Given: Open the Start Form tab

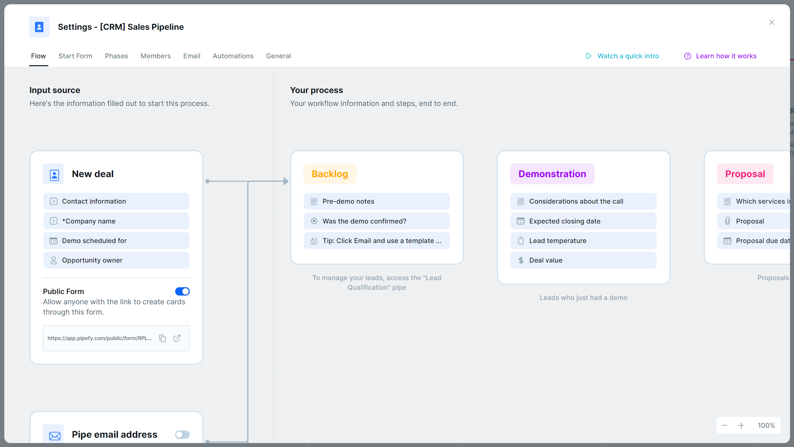Looking at the screenshot, I should 75,56.
